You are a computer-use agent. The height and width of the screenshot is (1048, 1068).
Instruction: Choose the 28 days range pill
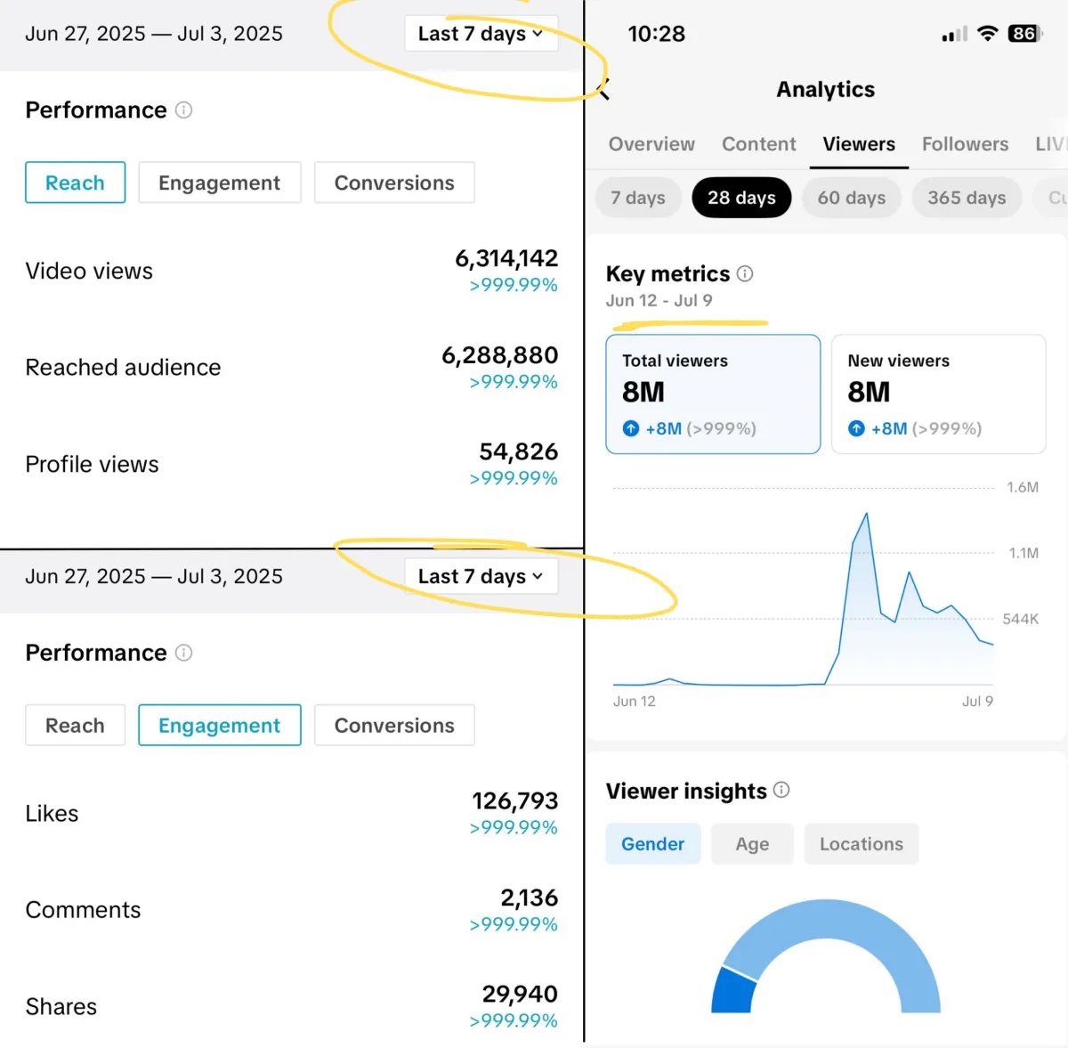click(741, 198)
